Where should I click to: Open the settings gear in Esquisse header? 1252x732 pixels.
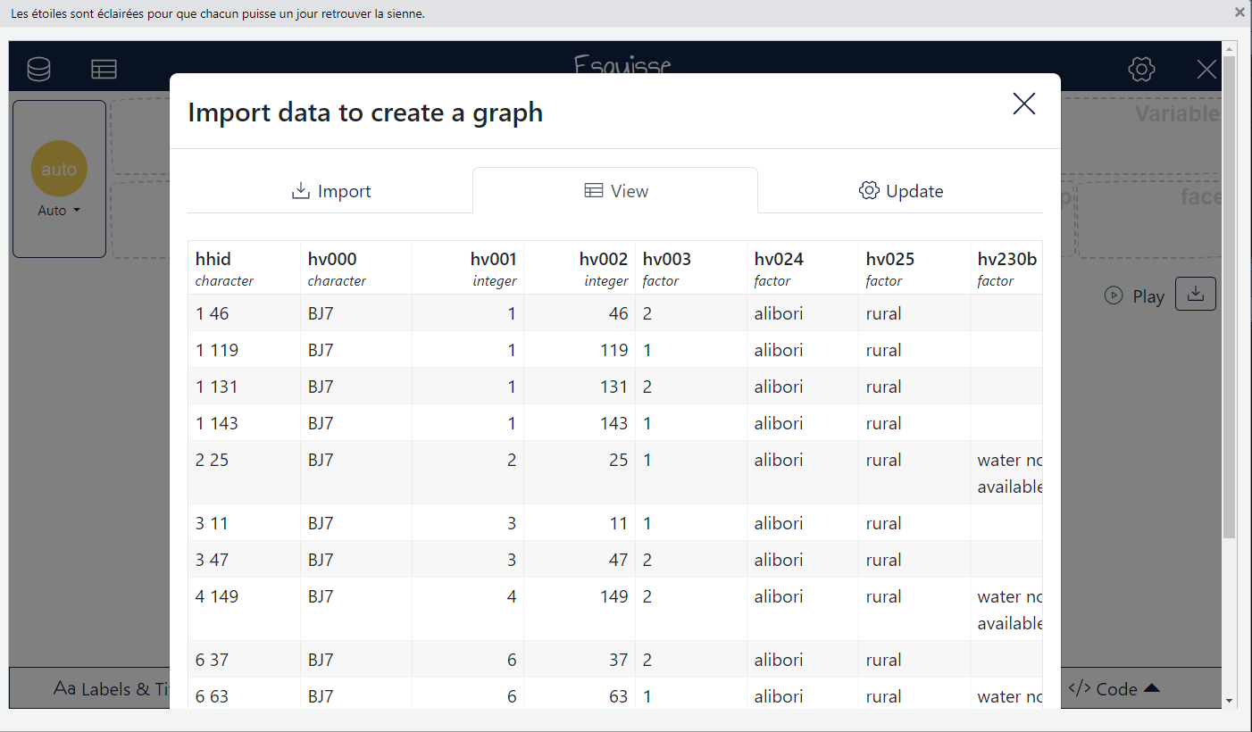[x=1141, y=69]
